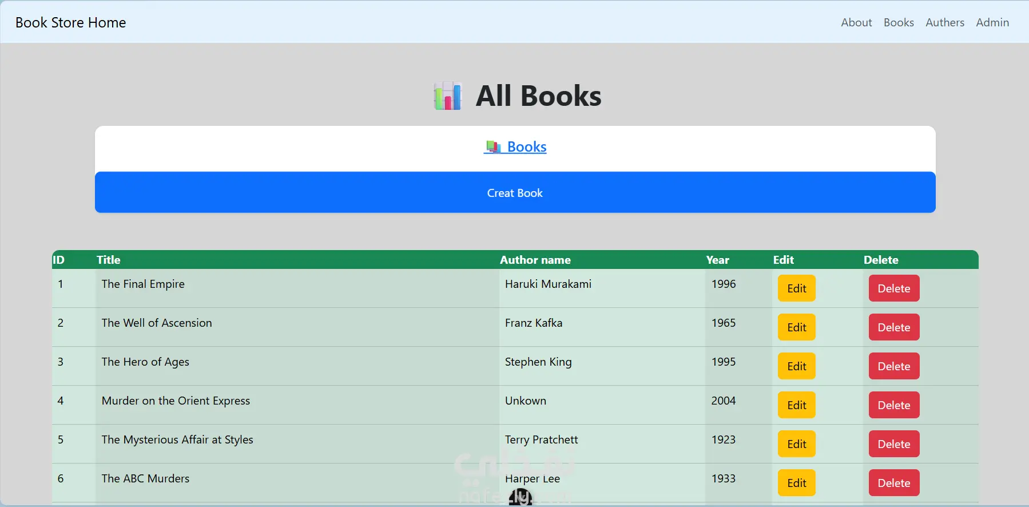Image resolution: width=1029 pixels, height=507 pixels.
Task: Select title Murder on the Orient Express
Action: click(176, 401)
